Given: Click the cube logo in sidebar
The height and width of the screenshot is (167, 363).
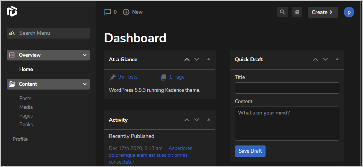Looking at the screenshot, I should pos(12,12).
